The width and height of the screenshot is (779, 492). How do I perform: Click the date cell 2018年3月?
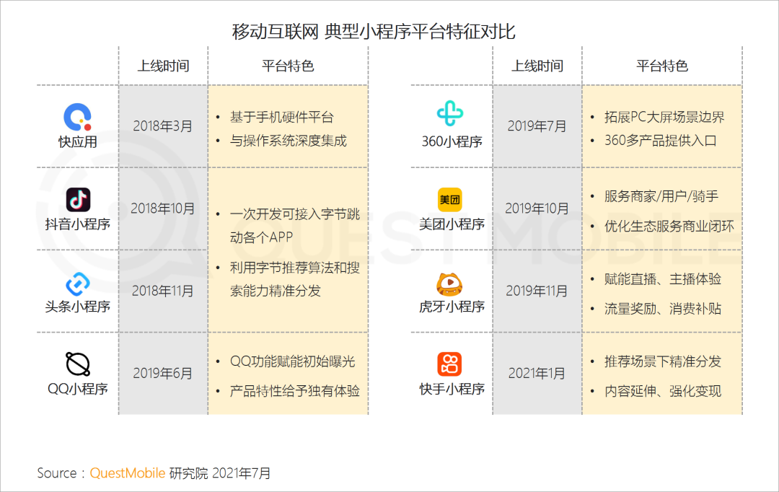tap(163, 126)
